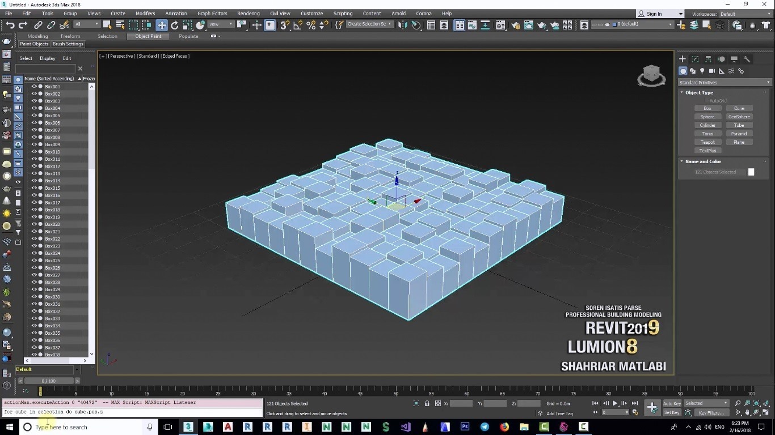The width and height of the screenshot is (775, 435).
Task: Open the Workspaces Default dropdown
Action: 745,14
